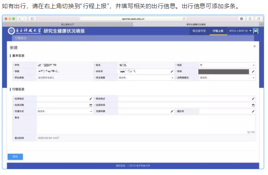Click the Safari reload icon in address bar
This screenshot has width=268, height=175.
click(184, 19)
